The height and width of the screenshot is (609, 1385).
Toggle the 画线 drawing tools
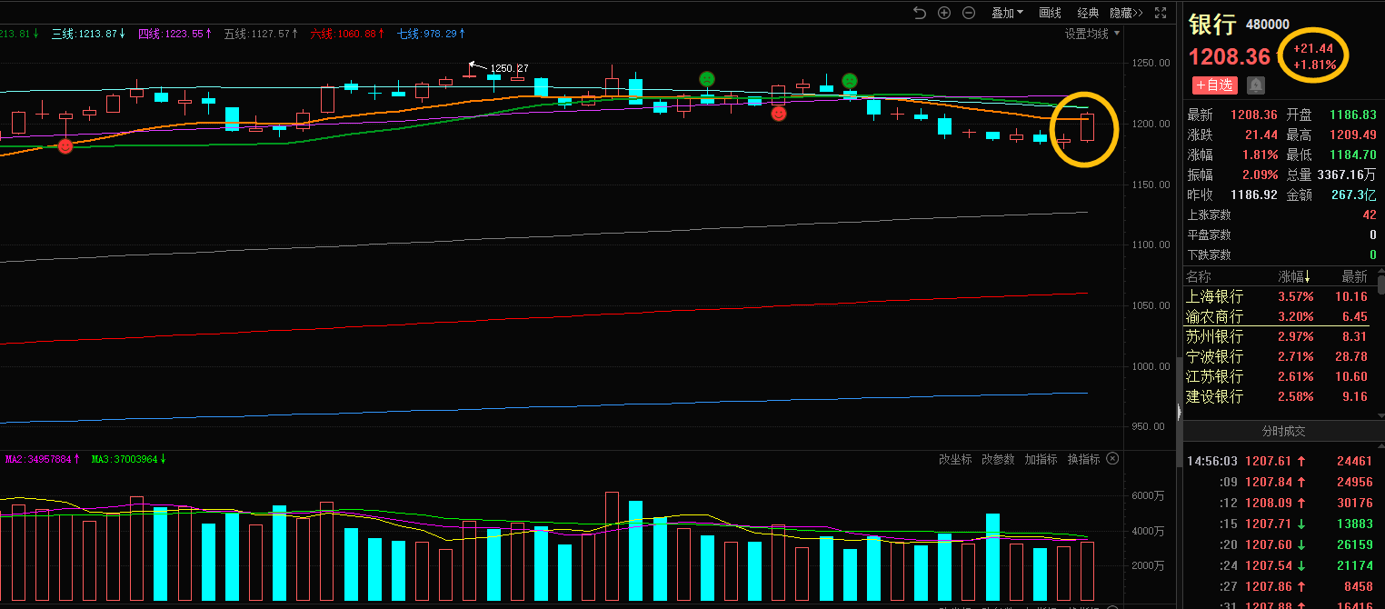point(1050,13)
